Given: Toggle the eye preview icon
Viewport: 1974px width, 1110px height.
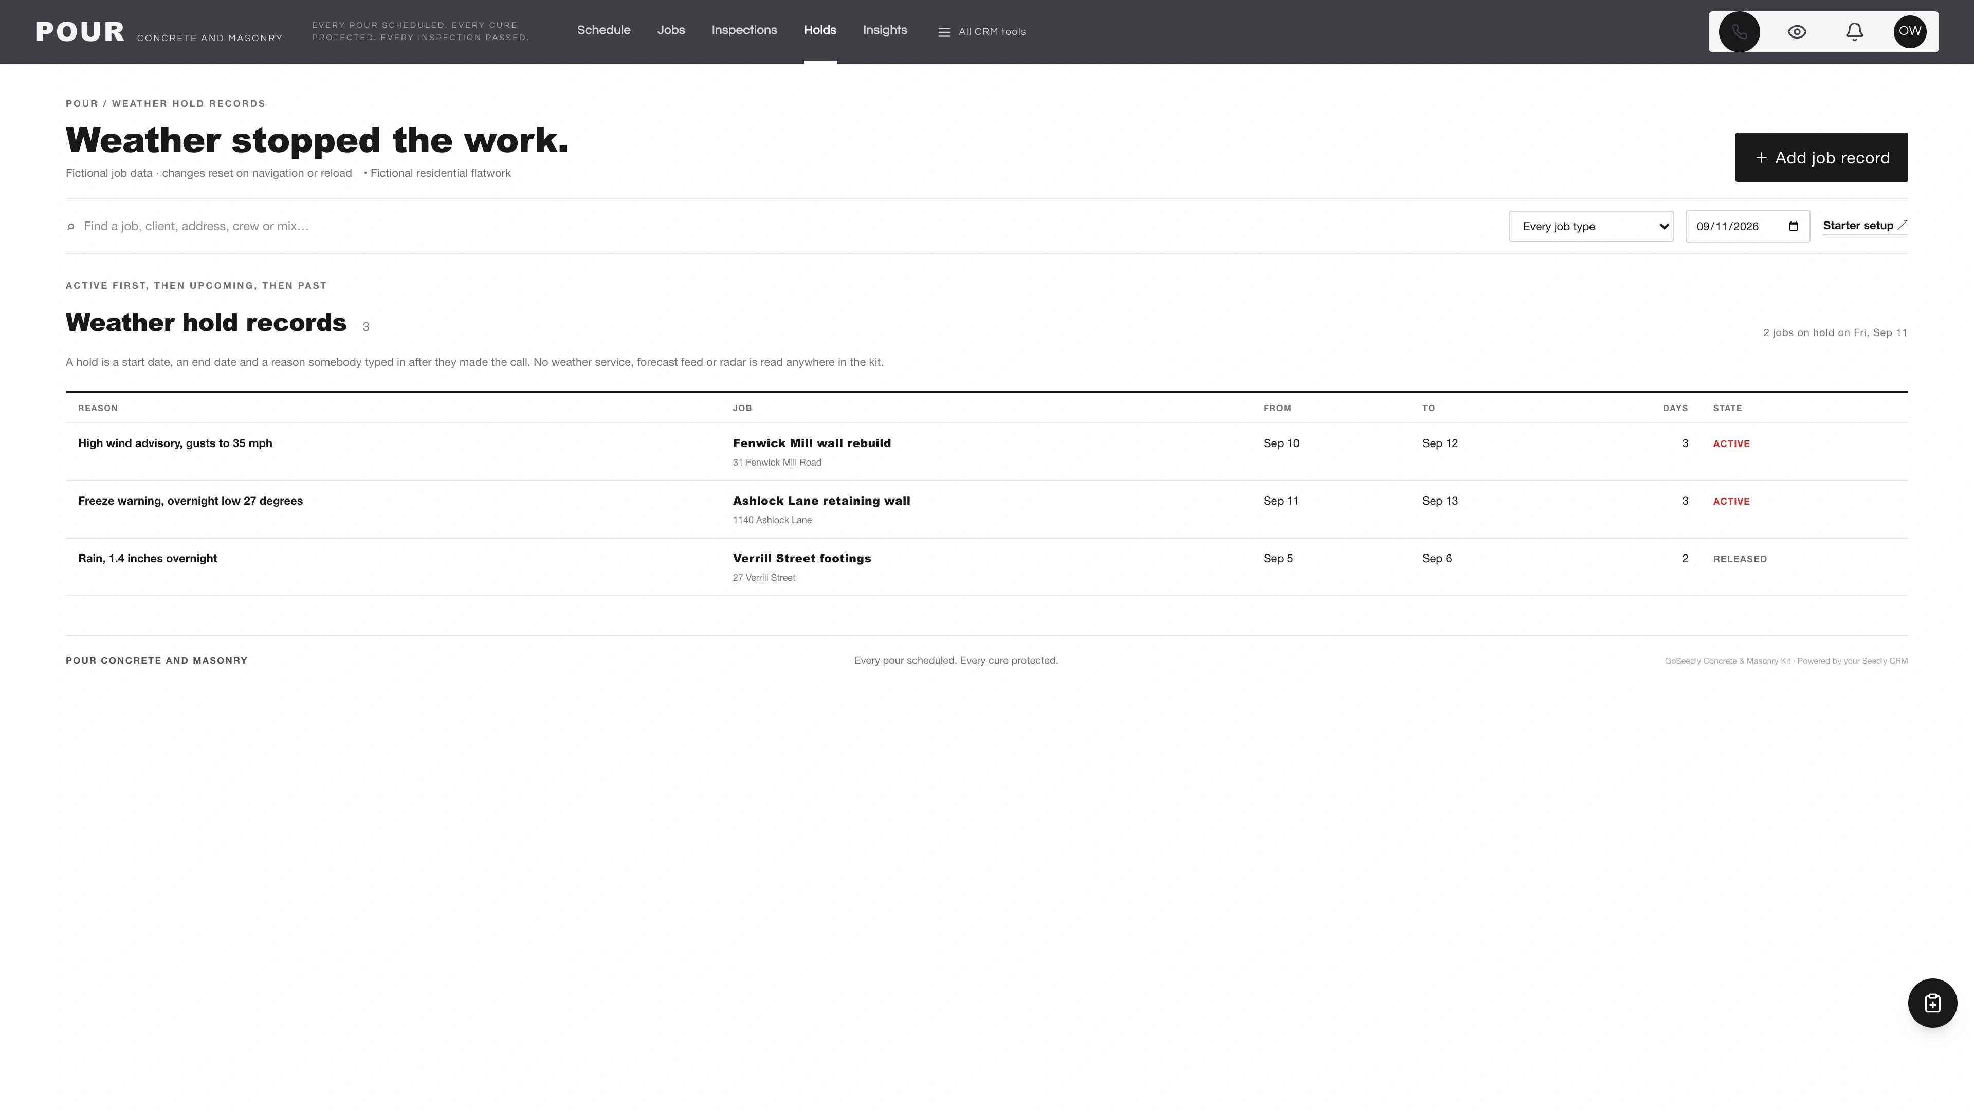Looking at the screenshot, I should point(1797,31).
